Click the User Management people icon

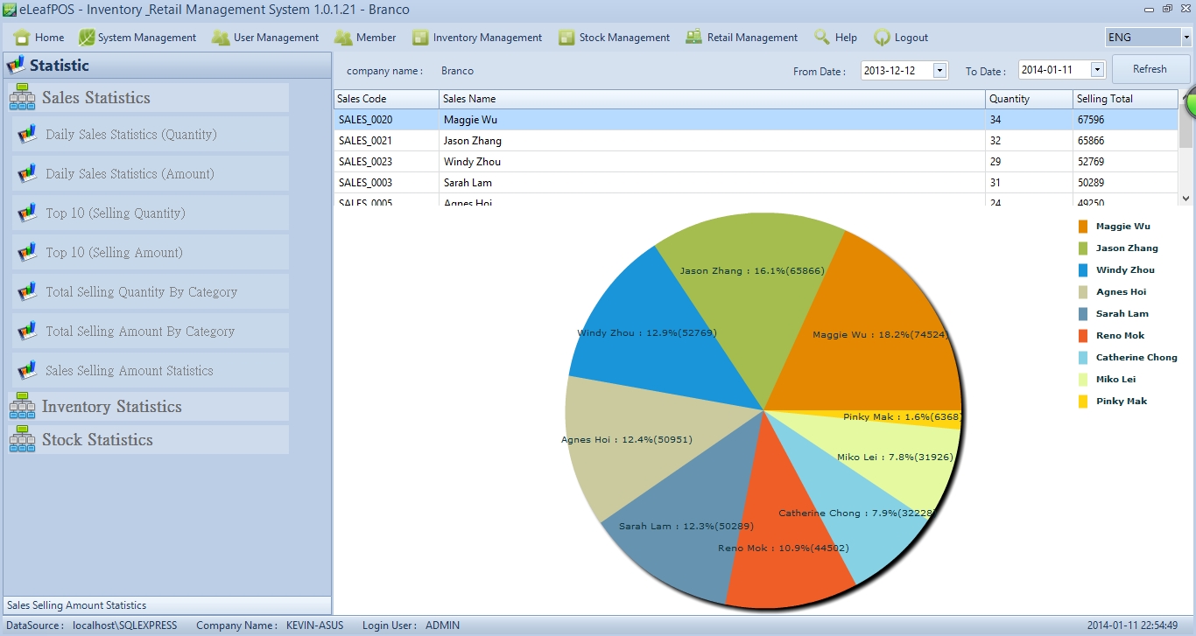221,38
